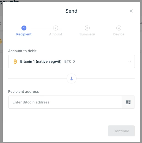142x143 pixels.
Task: Click the Recipient step label
Action: point(24,34)
